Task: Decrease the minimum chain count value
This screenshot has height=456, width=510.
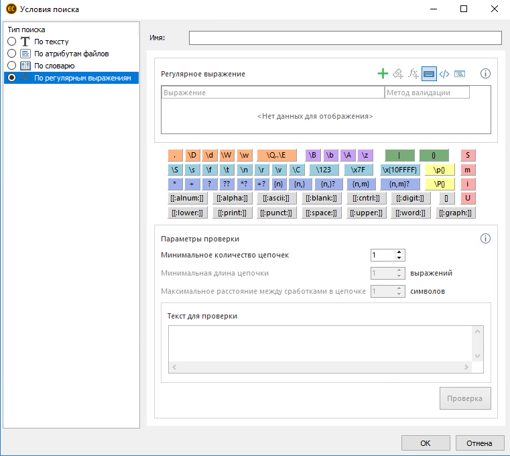Action: [399, 258]
